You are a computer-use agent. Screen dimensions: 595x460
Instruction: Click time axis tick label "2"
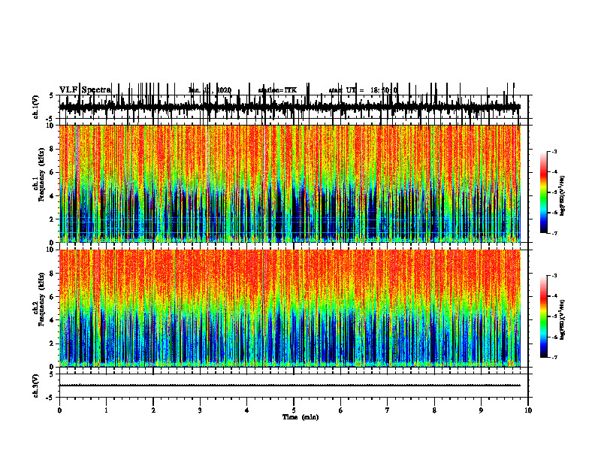pyautogui.click(x=153, y=410)
